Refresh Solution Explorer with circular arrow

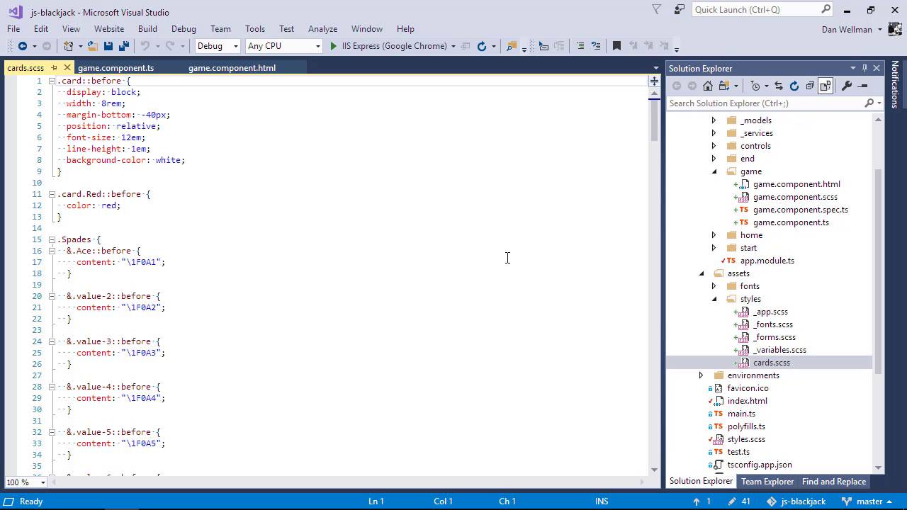click(794, 86)
